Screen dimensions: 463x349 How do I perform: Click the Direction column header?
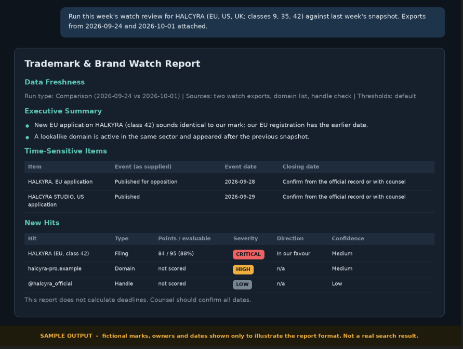(x=290, y=239)
